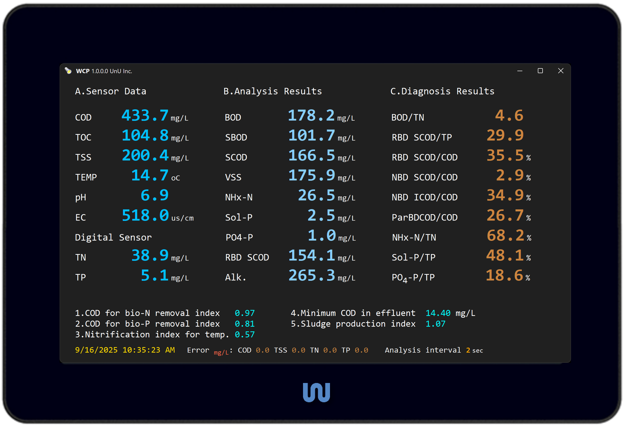The image size is (633, 431).
Task: Click the EC reading 518.0
Action: 145,216
